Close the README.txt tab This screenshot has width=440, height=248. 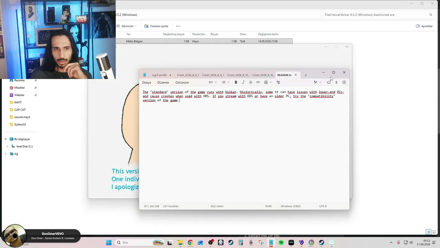(296, 75)
